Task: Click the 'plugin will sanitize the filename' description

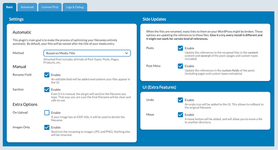Action: 91,97
